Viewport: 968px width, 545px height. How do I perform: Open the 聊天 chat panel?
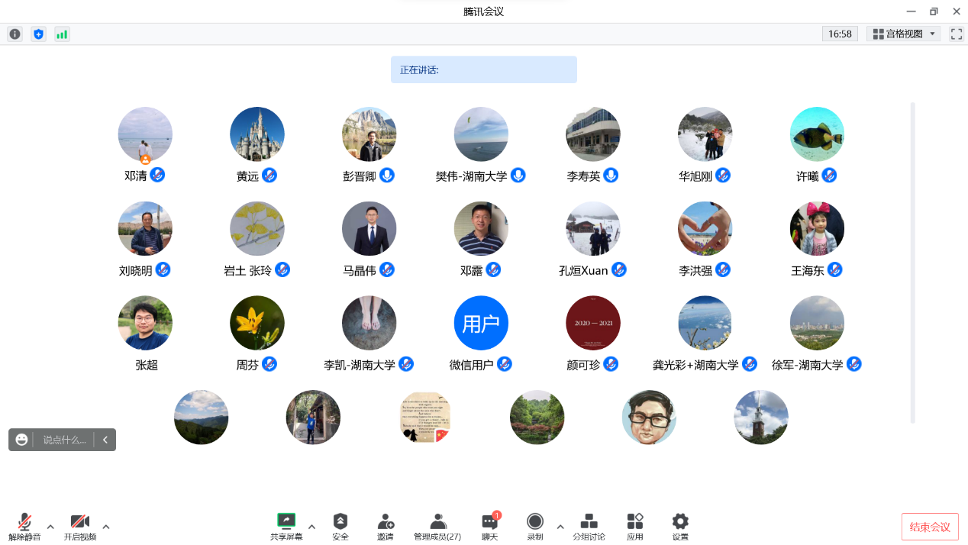click(x=489, y=526)
